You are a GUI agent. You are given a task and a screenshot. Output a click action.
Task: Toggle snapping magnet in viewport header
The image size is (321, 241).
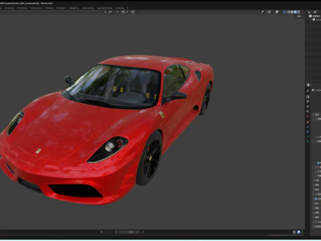(x=123, y=12)
